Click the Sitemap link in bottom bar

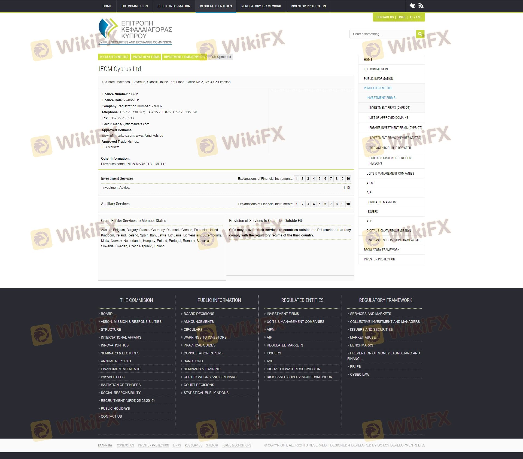pos(212,445)
